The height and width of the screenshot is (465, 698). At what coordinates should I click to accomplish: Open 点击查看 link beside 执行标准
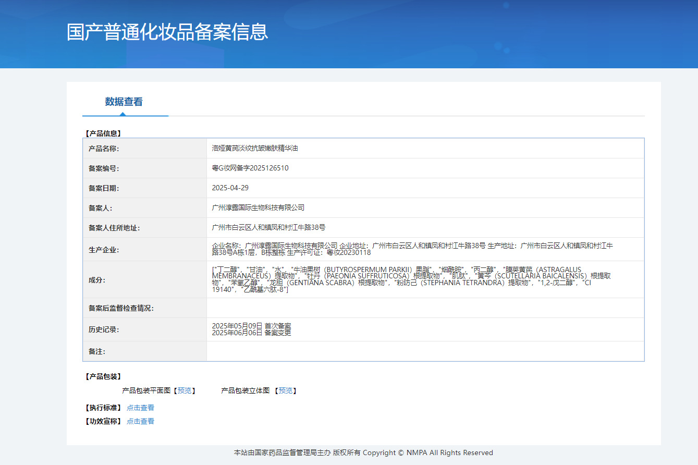point(140,408)
